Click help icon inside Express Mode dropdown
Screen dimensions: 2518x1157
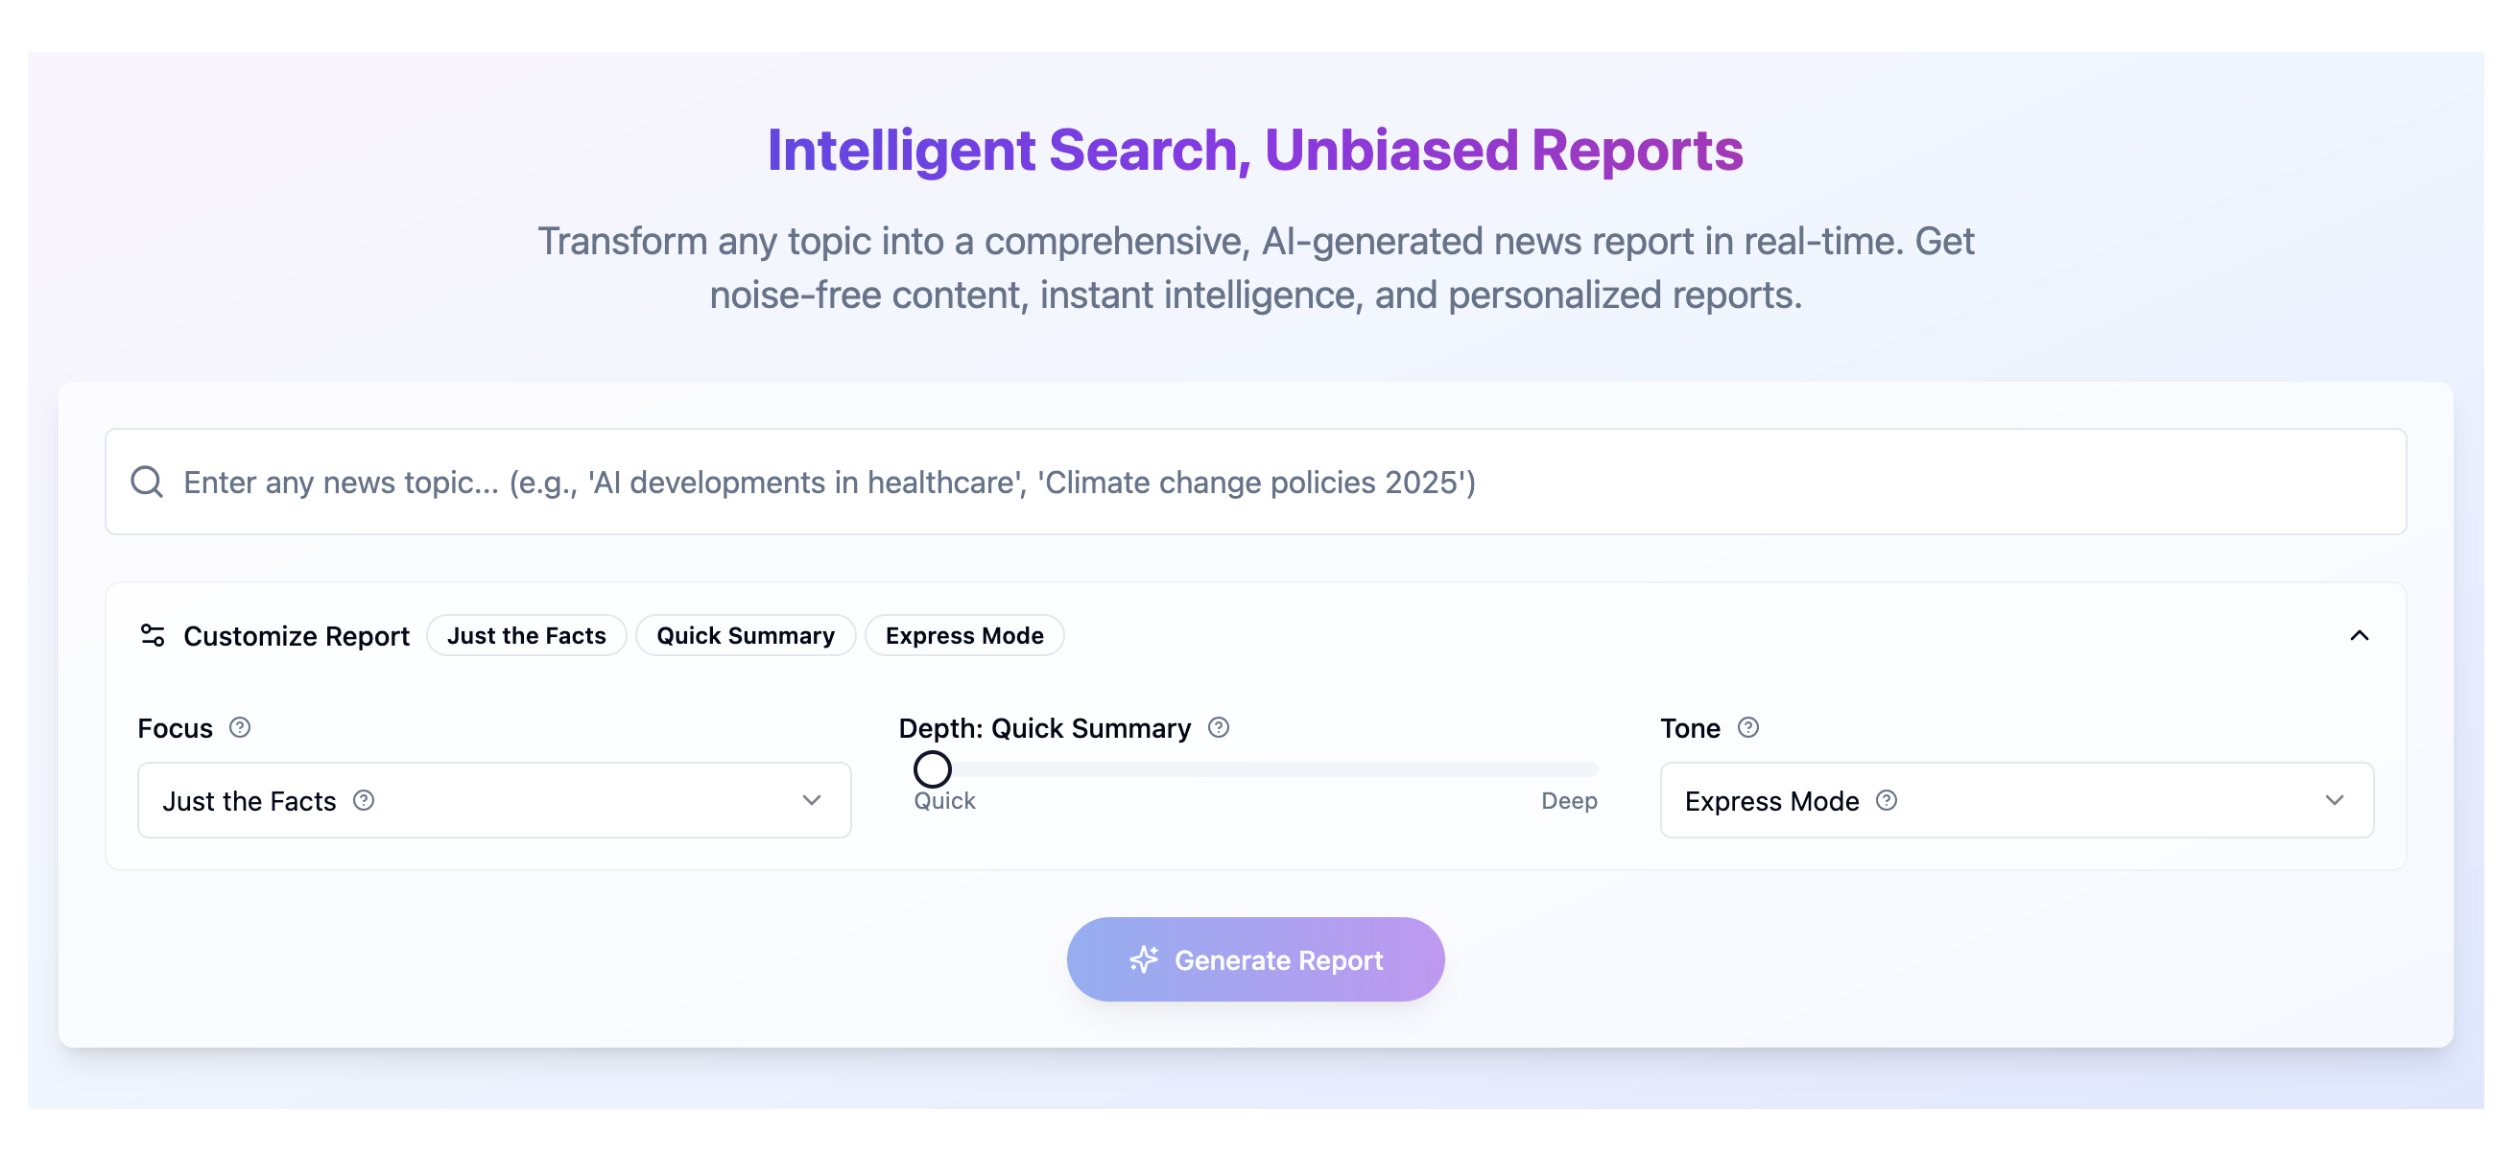[1887, 800]
